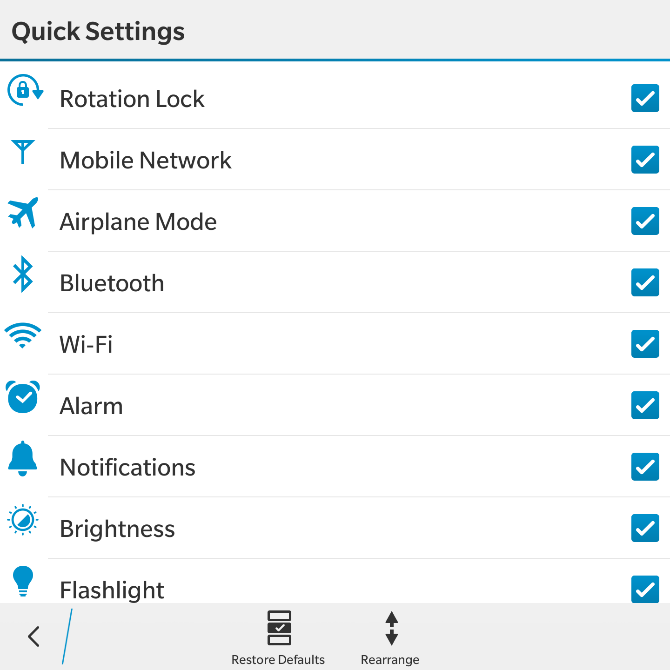Select the Notifications list item label
670x670 pixels.
click(x=128, y=467)
